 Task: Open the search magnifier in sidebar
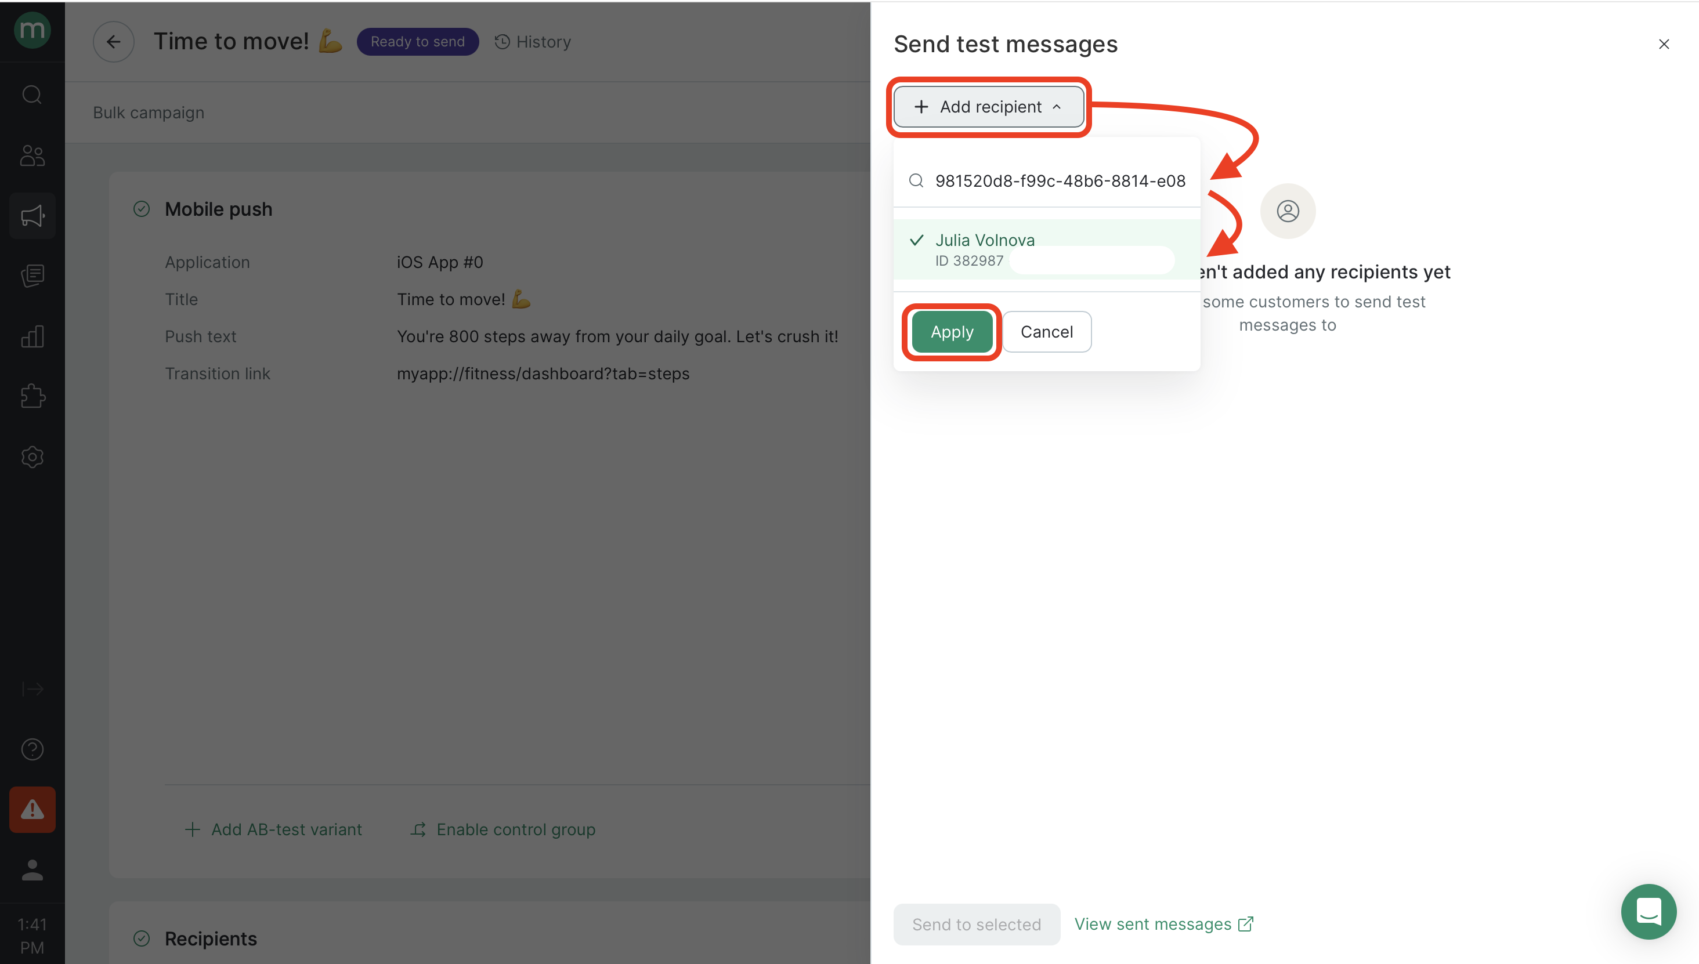click(32, 95)
